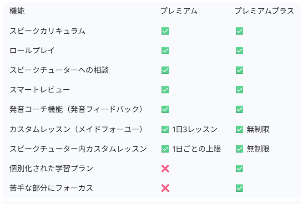The width and height of the screenshot is (304, 204).
Task: Click Premium Plus checkmark for スマートレビュー
Action: 239,90
